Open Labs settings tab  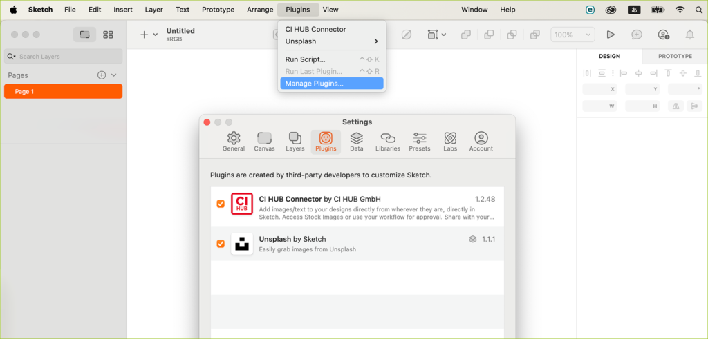pos(450,142)
